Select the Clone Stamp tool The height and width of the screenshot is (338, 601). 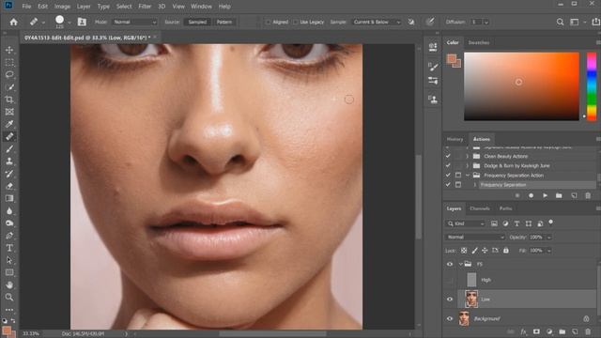(9, 161)
